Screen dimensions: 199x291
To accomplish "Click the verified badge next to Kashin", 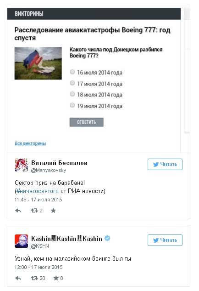I will click(x=107, y=238).
